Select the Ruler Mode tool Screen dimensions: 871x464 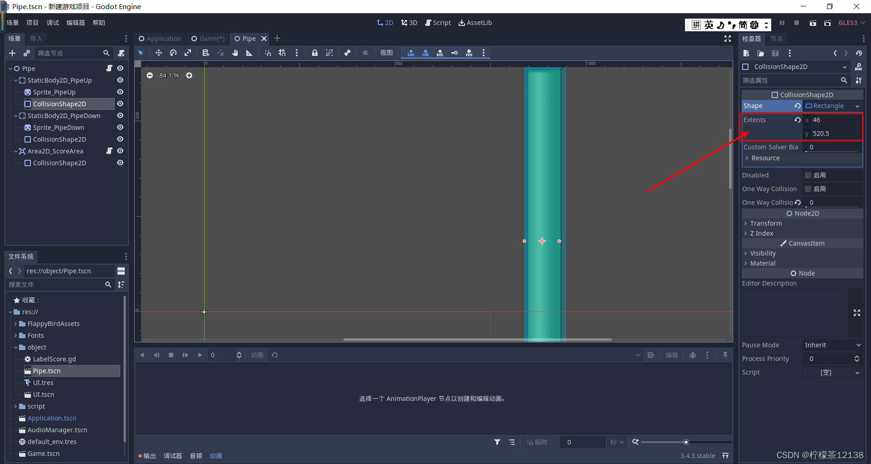(249, 53)
